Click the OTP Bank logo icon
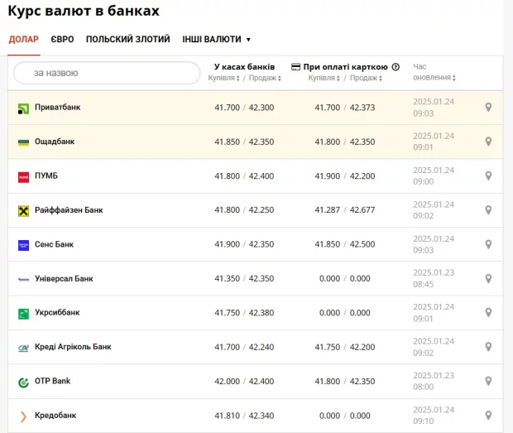Viewport: 513px width, 433px height. point(23,382)
